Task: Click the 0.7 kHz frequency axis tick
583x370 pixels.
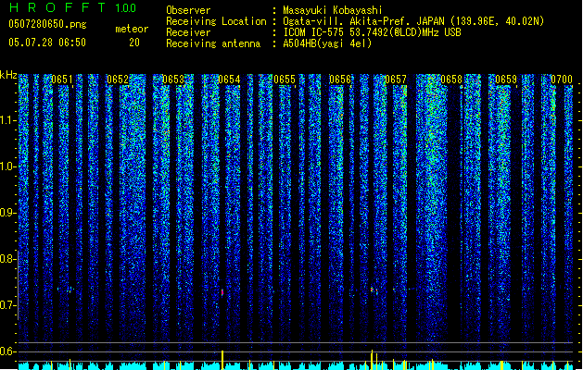Action: (8, 305)
